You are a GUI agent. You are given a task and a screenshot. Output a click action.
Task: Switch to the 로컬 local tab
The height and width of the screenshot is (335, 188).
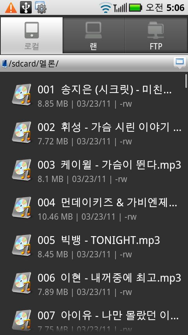click(32, 35)
